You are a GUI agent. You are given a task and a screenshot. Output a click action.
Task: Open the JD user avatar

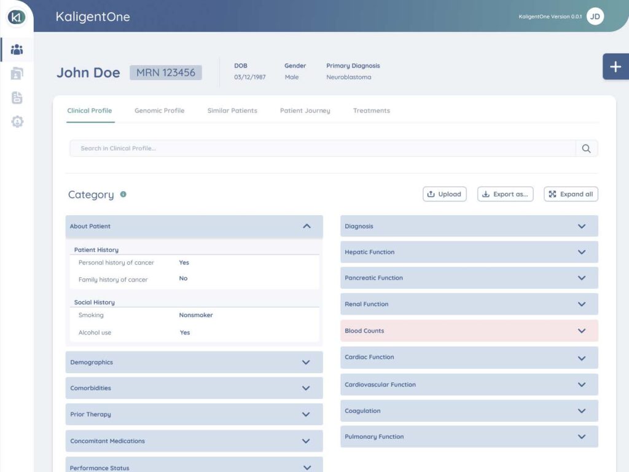click(x=595, y=17)
